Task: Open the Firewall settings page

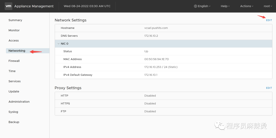Action: pyautogui.click(x=14, y=61)
